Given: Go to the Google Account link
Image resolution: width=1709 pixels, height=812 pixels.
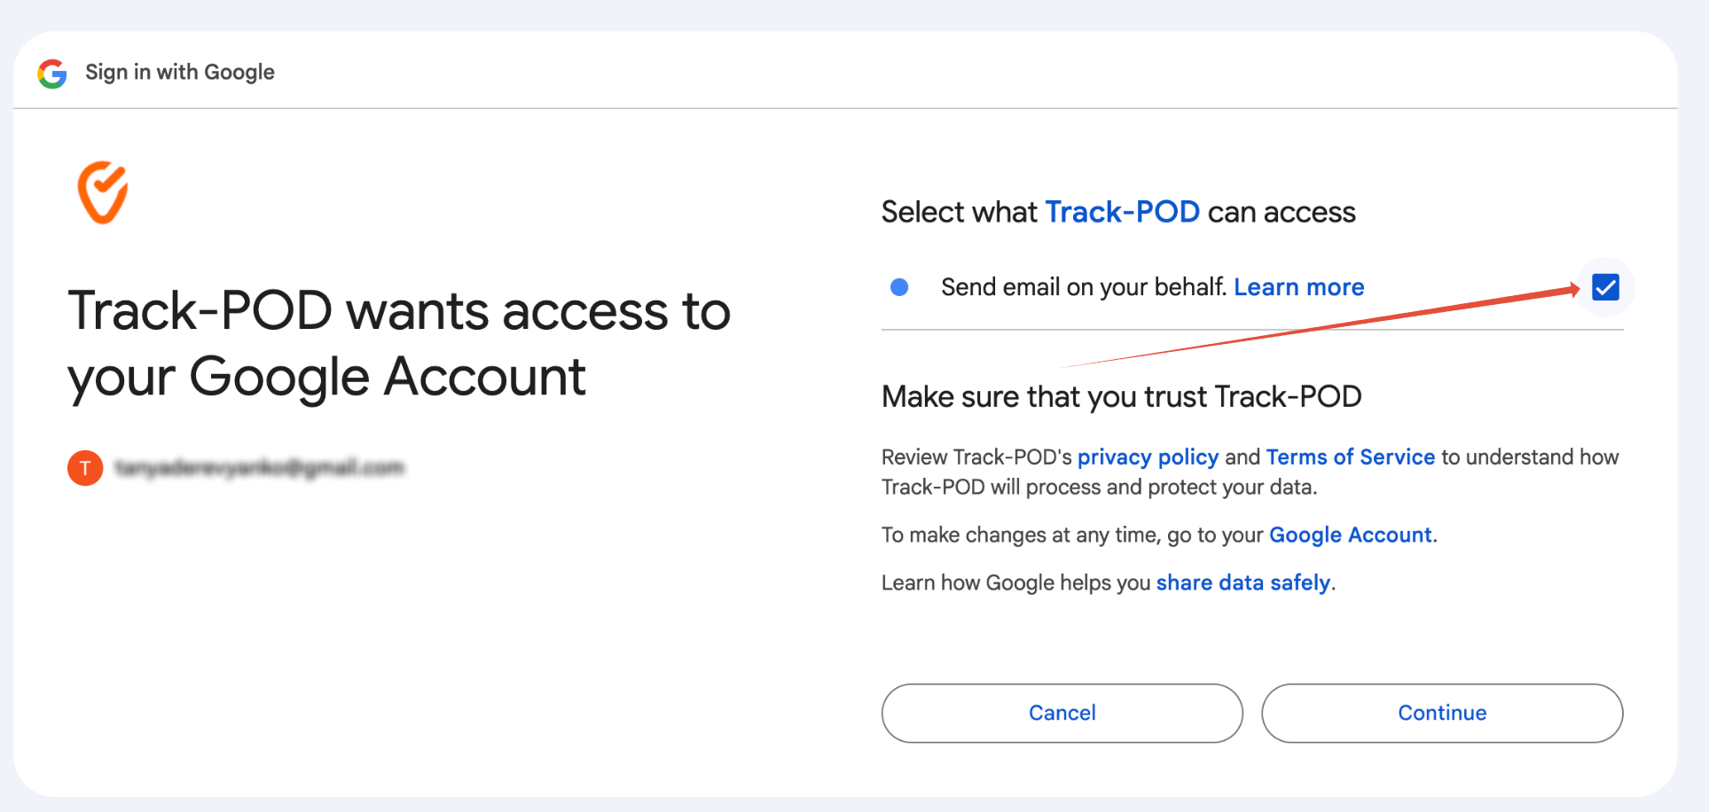Looking at the screenshot, I should pyautogui.click(x=1350, y=535).
